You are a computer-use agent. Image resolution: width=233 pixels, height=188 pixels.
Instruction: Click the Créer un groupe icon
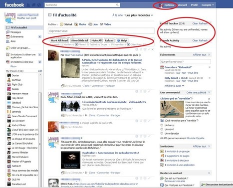(x=8, y=48)
